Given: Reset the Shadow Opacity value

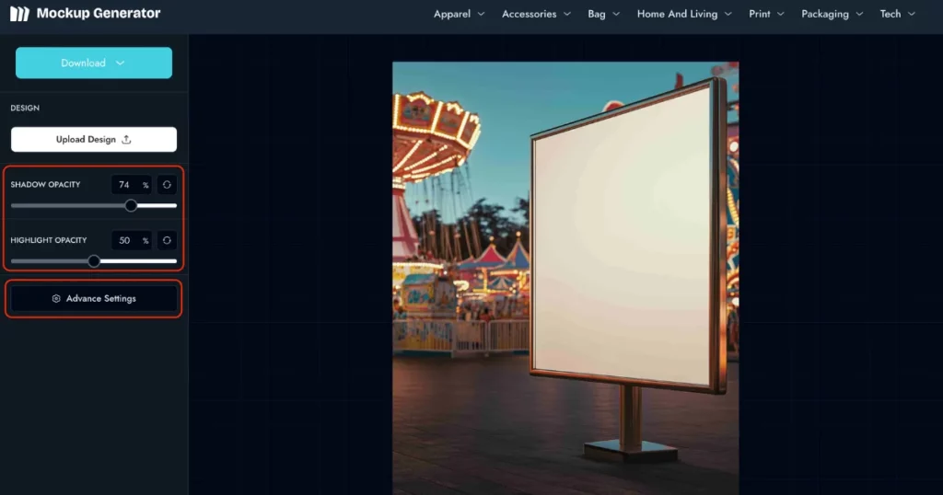Looking at the screenshot, I should (167, 185).
